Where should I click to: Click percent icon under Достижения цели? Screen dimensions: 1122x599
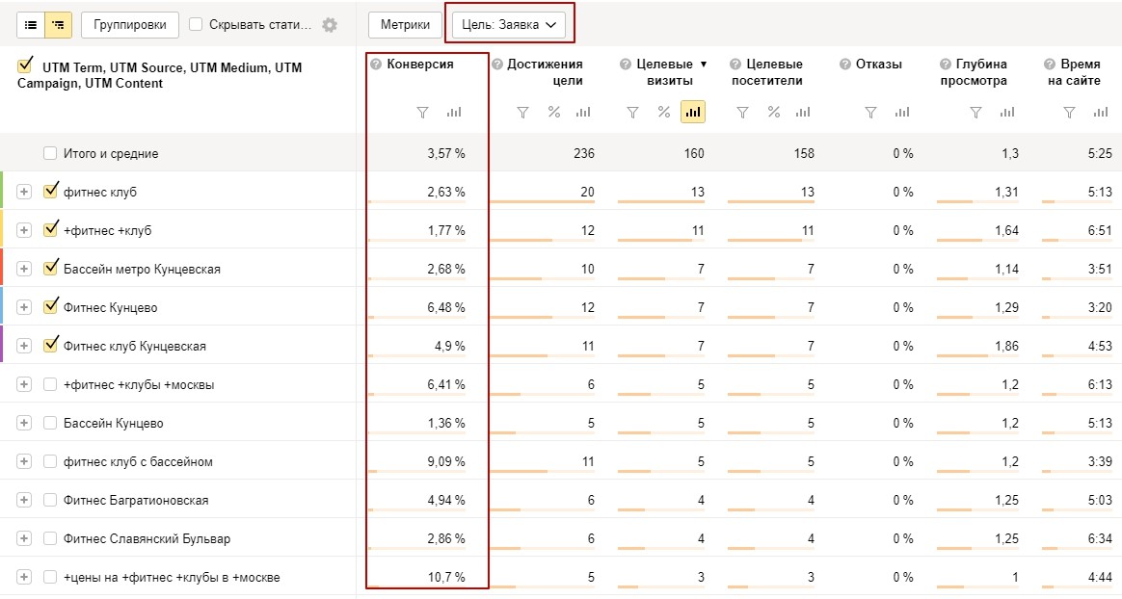click(554, 113)
